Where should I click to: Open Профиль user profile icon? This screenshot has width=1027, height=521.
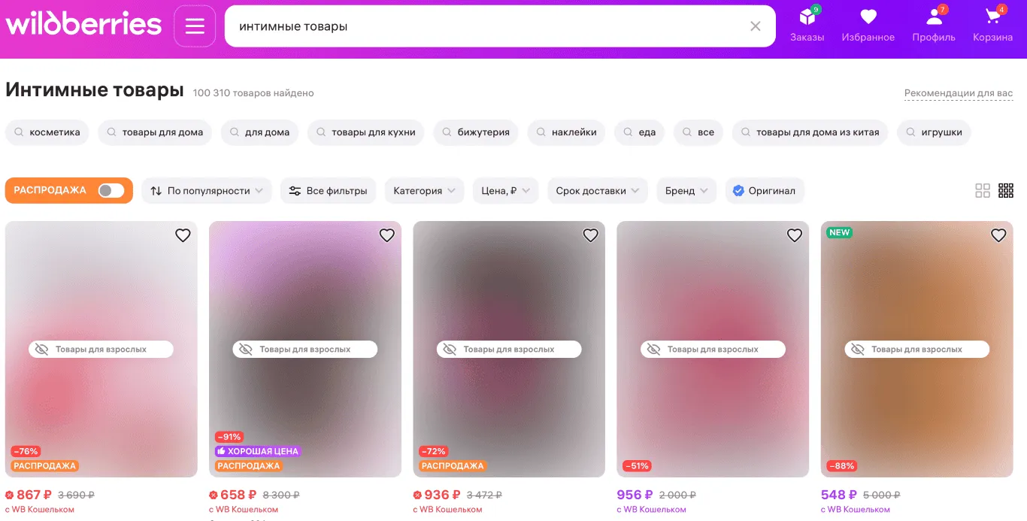(934, 25)
